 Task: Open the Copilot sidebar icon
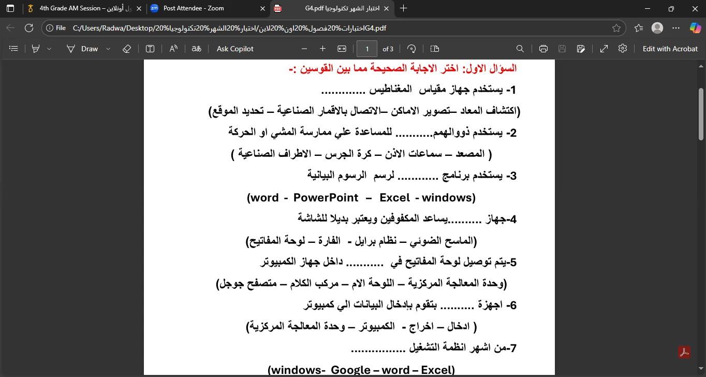pyautogui.click(x=695, y=28)
